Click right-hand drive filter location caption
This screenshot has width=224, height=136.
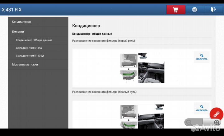coord(104,92)
